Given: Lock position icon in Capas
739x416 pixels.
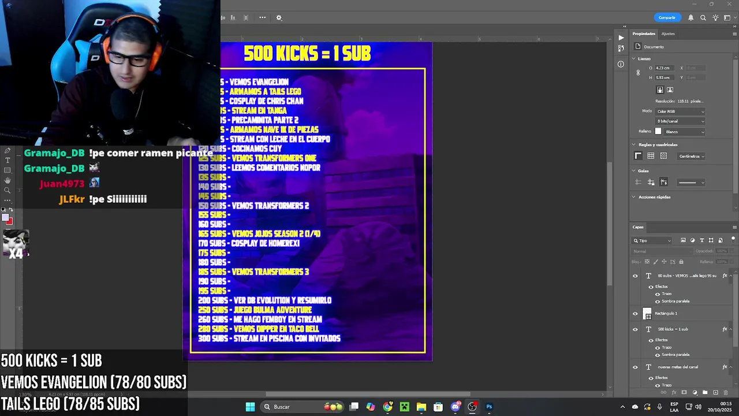Looking at the screenshot, I should click(x=664, y=262).
